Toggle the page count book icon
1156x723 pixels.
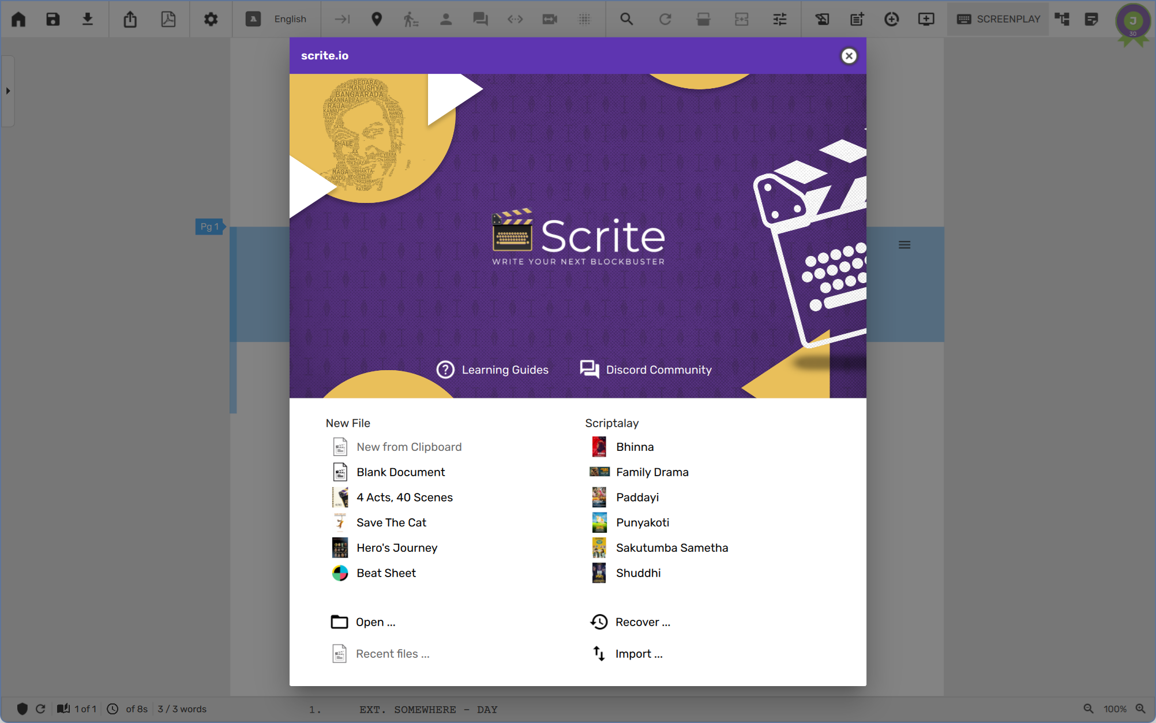pyautogui.click(x=63, y=709)
